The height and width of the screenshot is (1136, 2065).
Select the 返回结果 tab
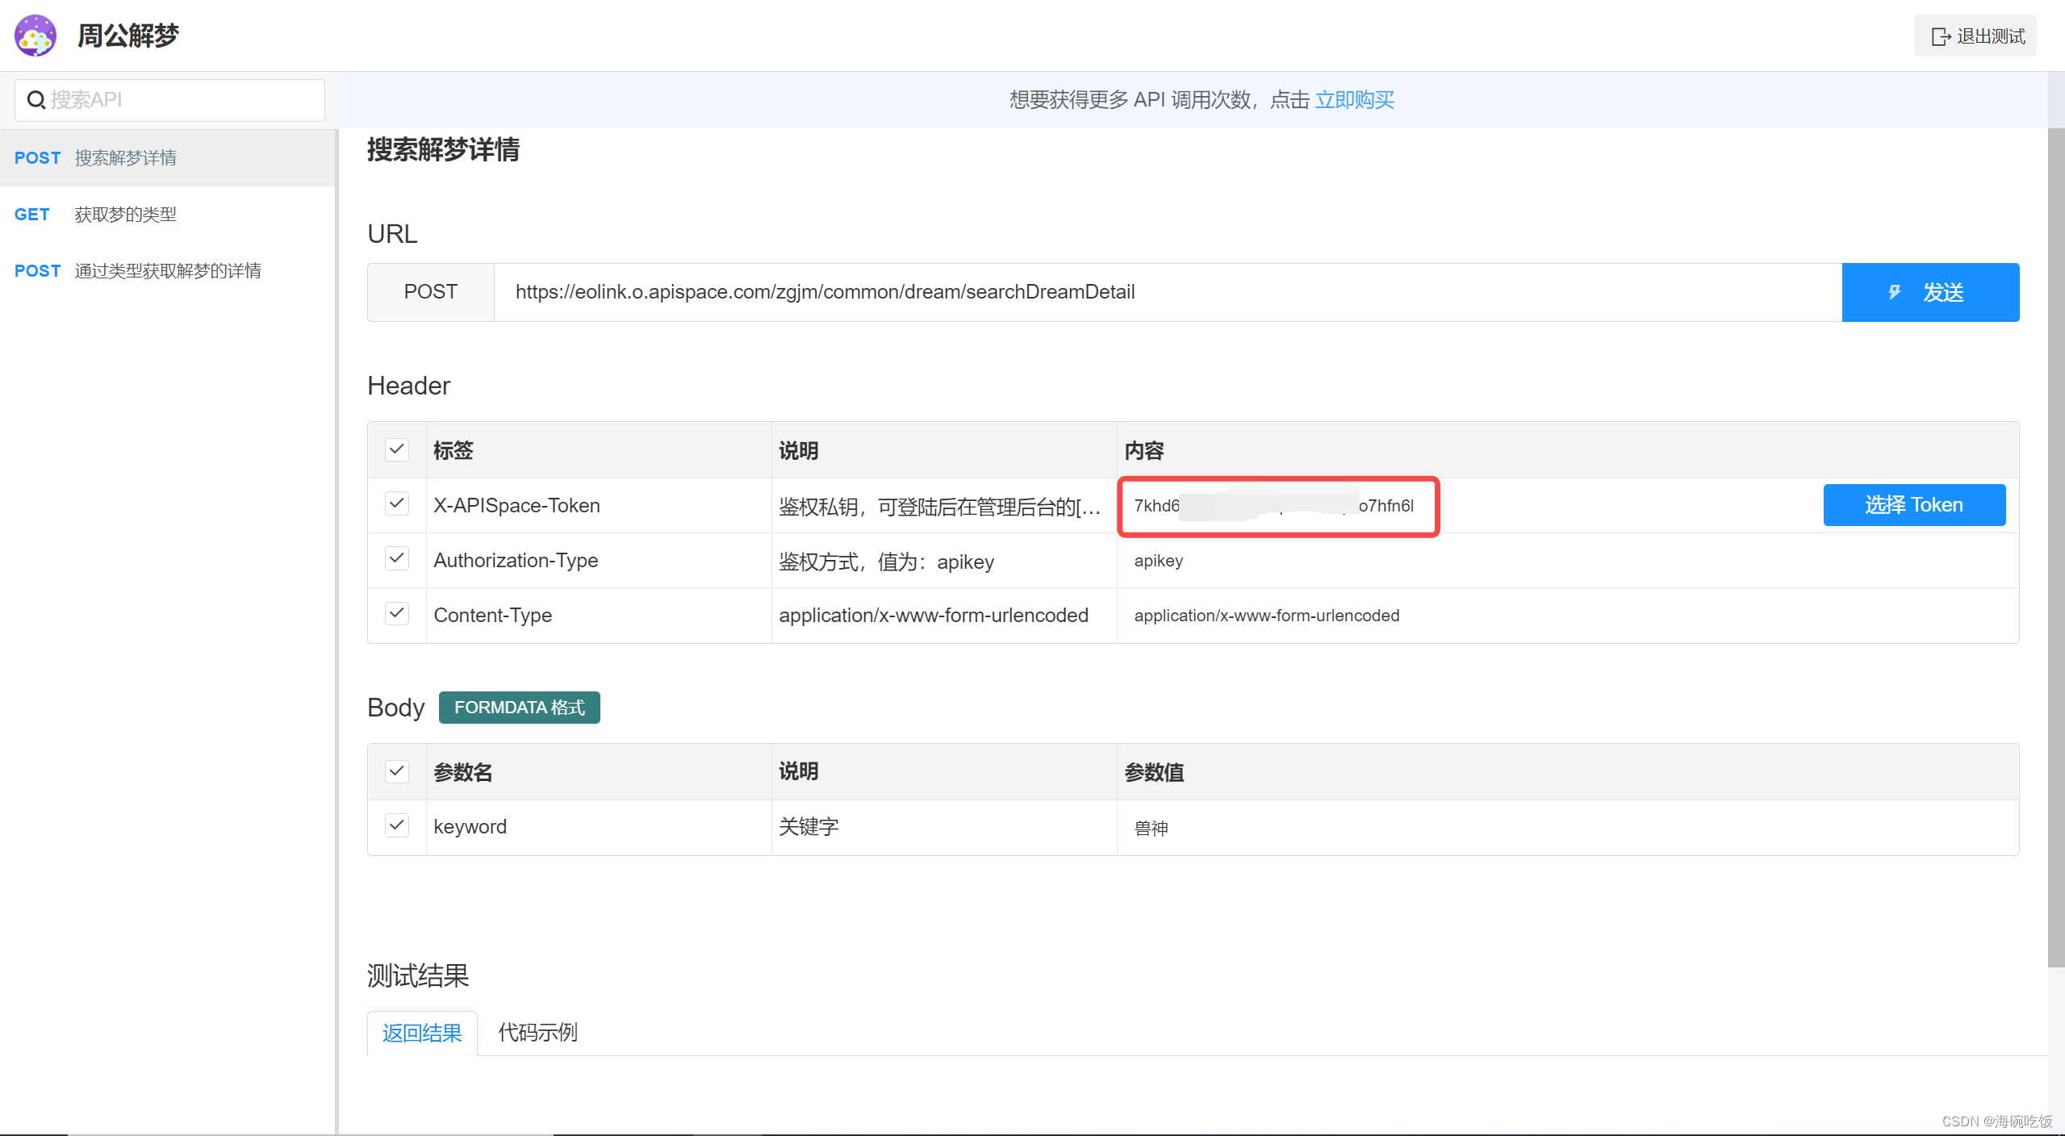pos(422,1033)
